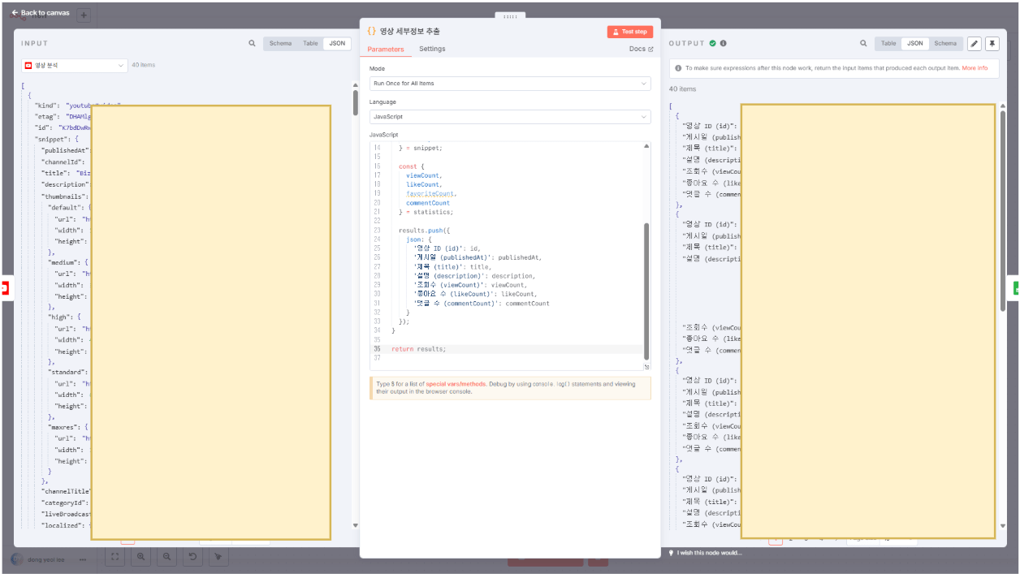1020x578 pixels.
Task: Pin the output data with pin icon
Action: tap(992, 44)
